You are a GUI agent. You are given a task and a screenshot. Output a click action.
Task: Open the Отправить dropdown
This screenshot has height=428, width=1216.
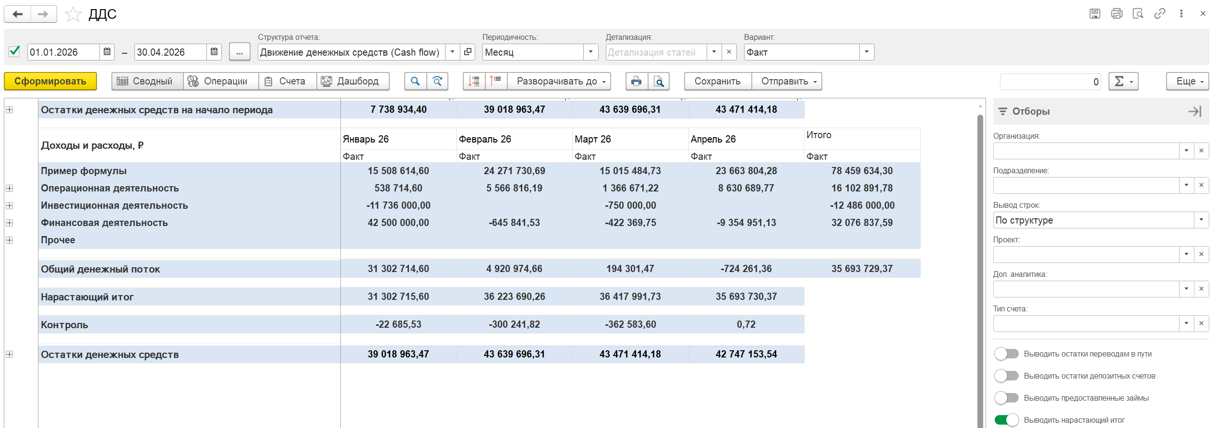tap(787, 81)
